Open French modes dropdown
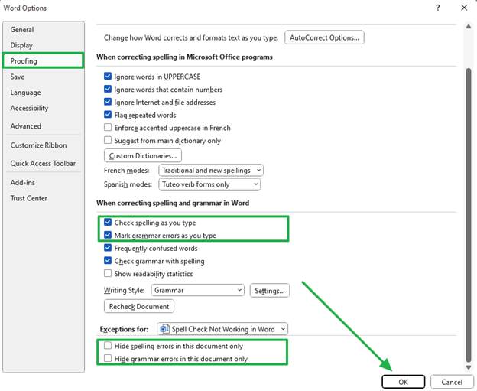477x391 pixels. [211, 170]
